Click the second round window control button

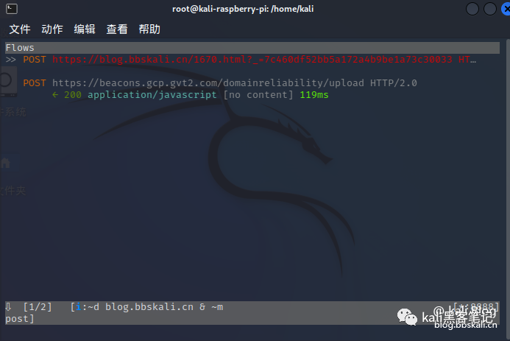[490, 9]
